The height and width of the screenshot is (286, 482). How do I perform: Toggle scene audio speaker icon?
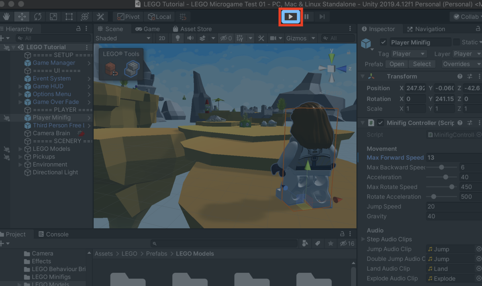point(190,38)
